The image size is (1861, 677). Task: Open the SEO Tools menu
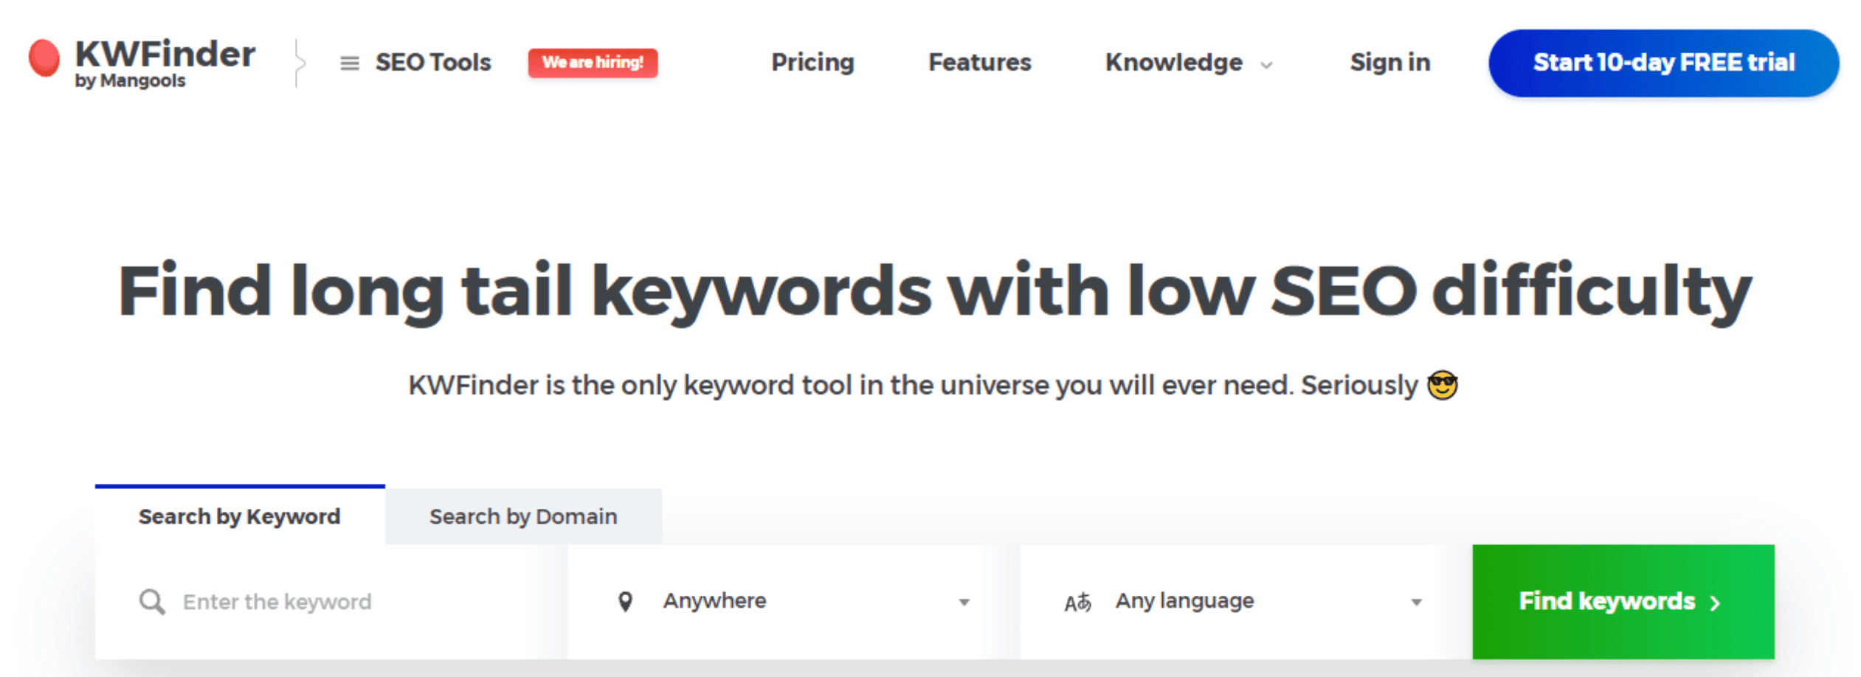(432, 63)
